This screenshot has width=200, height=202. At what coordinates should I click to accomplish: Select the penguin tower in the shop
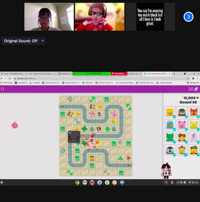170,150
